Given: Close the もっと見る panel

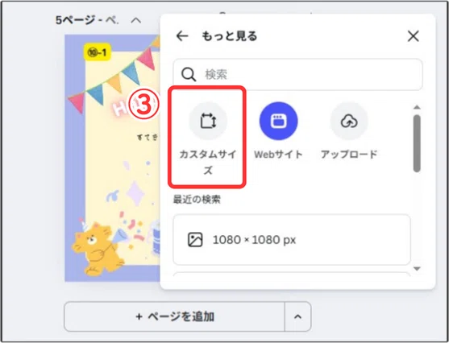Looking at the screenshot, I should [x=414, y=36].
